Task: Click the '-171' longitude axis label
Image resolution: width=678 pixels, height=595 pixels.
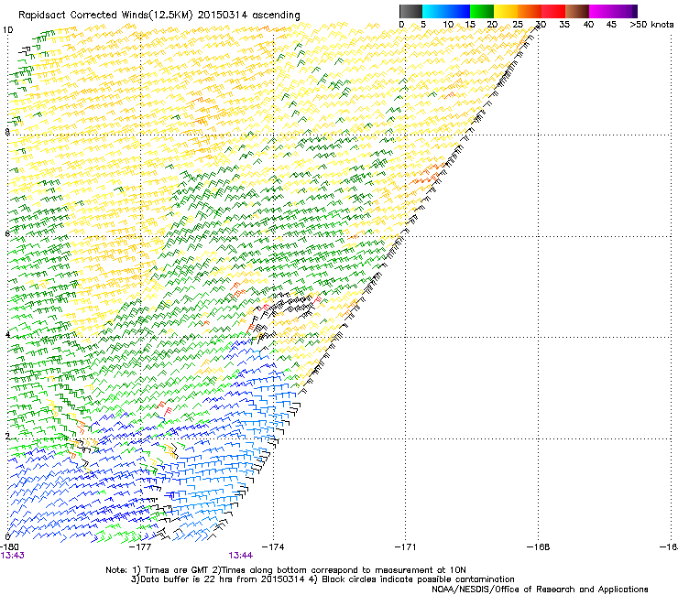Action: click(x=406, y=547)
